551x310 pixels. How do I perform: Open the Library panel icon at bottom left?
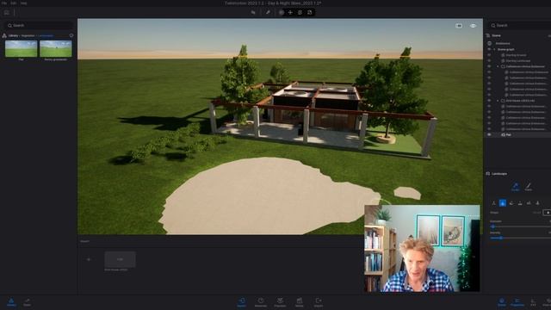pyautogui.click(x=11, y=302)
